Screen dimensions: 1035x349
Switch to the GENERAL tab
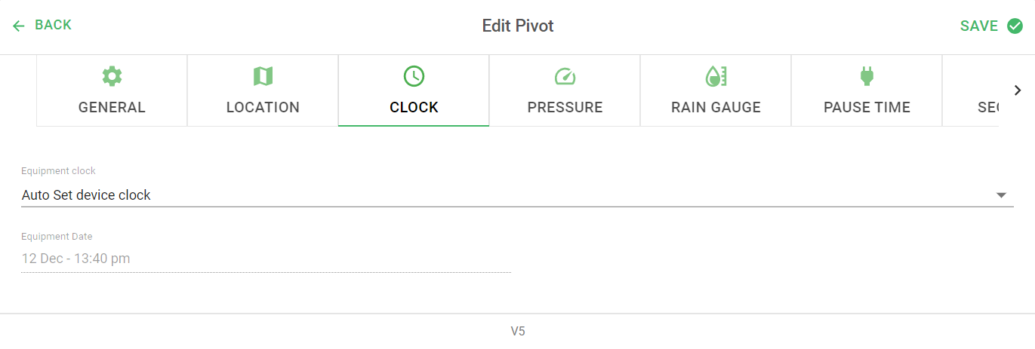tap(112, 90)
